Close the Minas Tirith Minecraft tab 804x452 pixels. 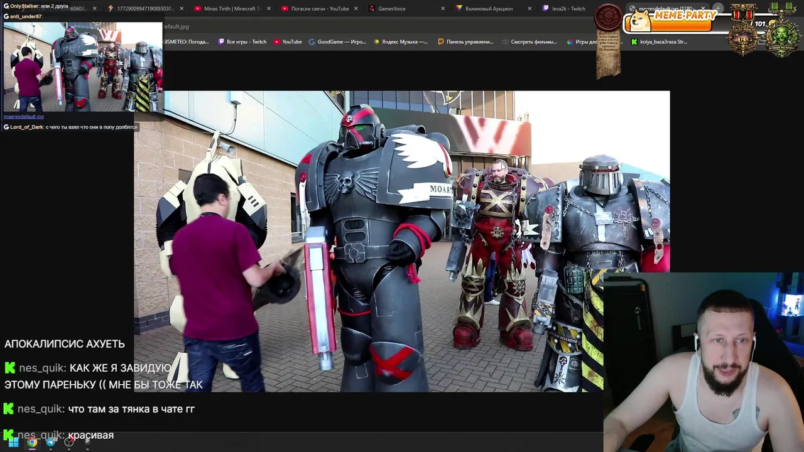269,9
